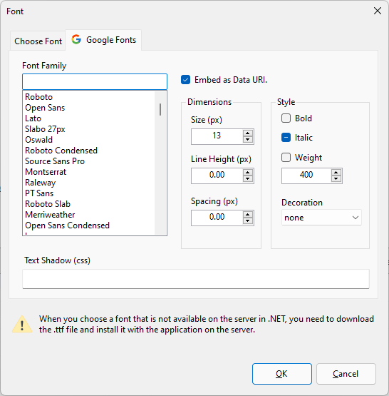Increase Size value with up arrow
Screen dimensions: 389x396
pos(248,133)
